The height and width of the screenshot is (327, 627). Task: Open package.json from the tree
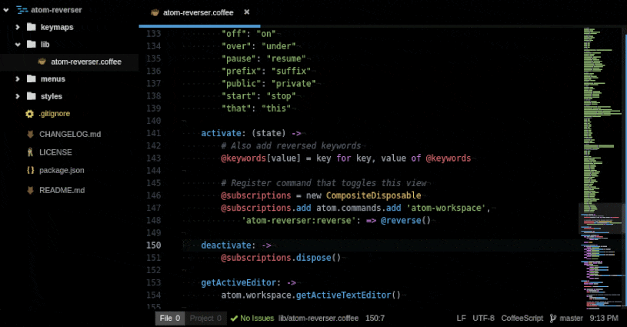pyautogui.click(x=62, y=170)
